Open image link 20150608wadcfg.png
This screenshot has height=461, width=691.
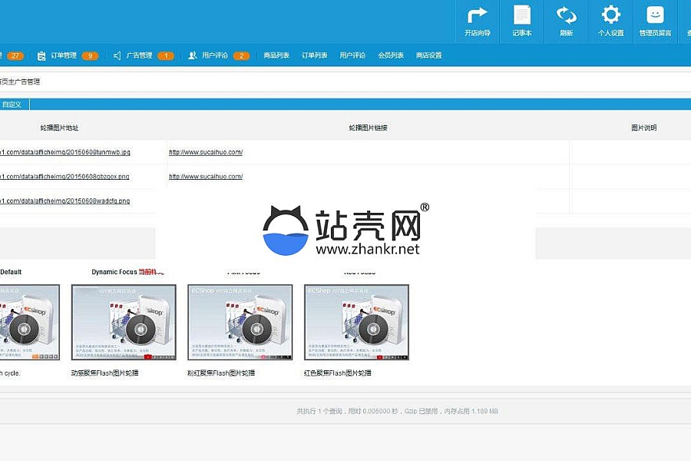tap(65, 201)
